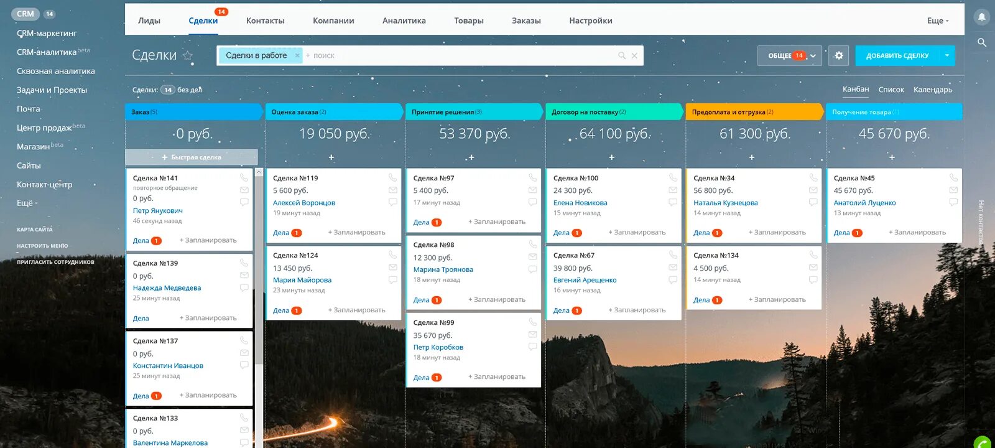
Task: Click the phone icon on Сделка №97
Action: pos(533,178)
